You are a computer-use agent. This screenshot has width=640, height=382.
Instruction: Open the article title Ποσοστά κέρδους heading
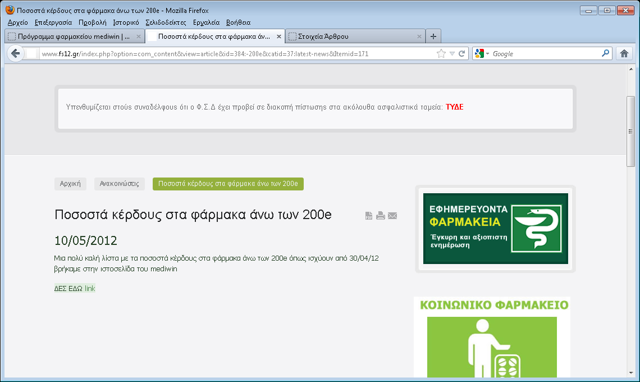(193, 215)
